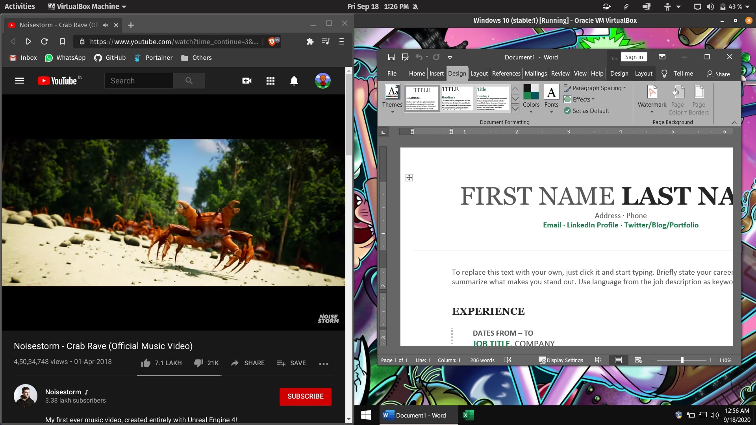Open Word Themes gallery

coord(392,98)
